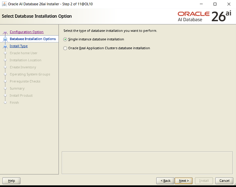This screenshot has width=236, height=187.
Task: Click the Configuration Option step marker icon
Action: click(5, 32)
